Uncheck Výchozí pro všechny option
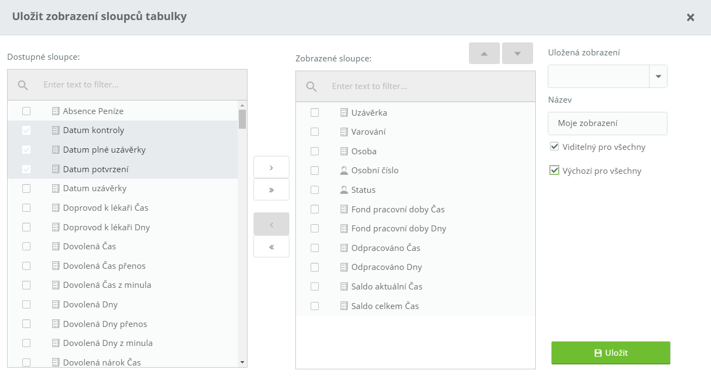This screenshot has width=711, height=378. coord(554,171)
